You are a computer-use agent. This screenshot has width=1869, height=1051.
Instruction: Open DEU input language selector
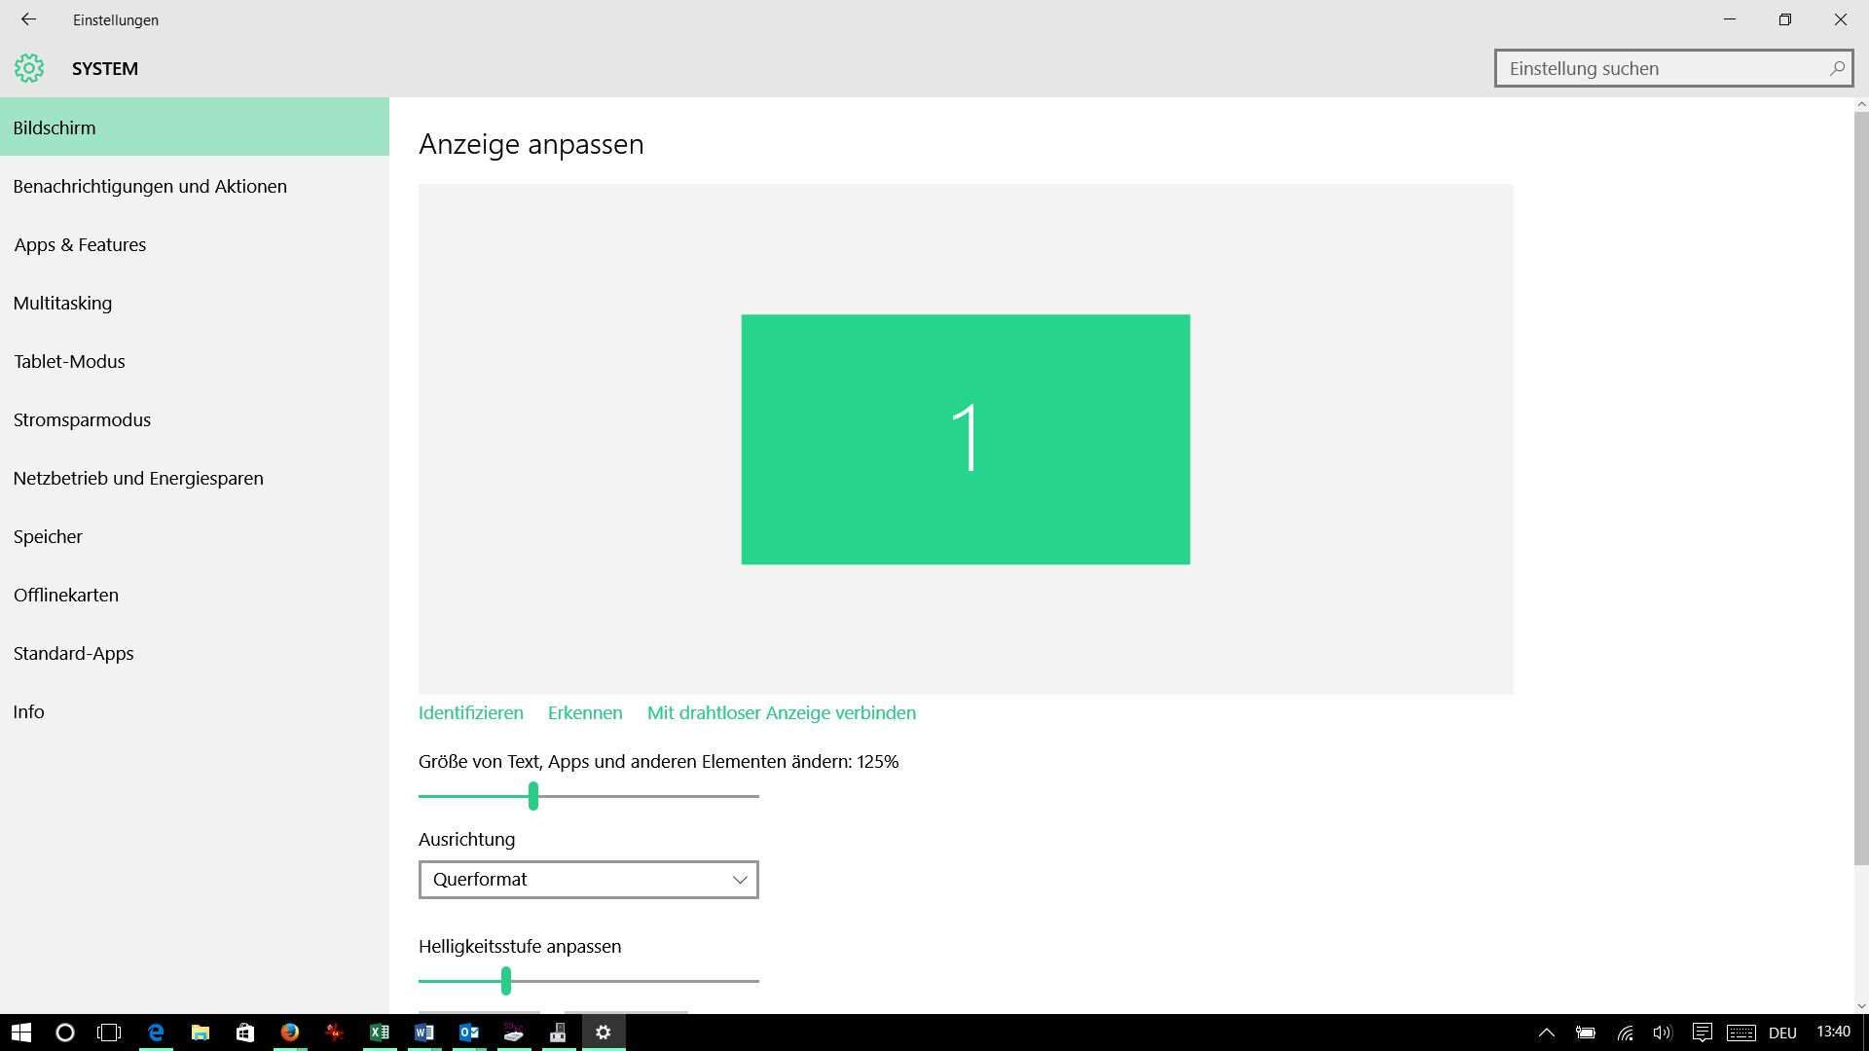pyautogui.click(x=1782, y=1033)
